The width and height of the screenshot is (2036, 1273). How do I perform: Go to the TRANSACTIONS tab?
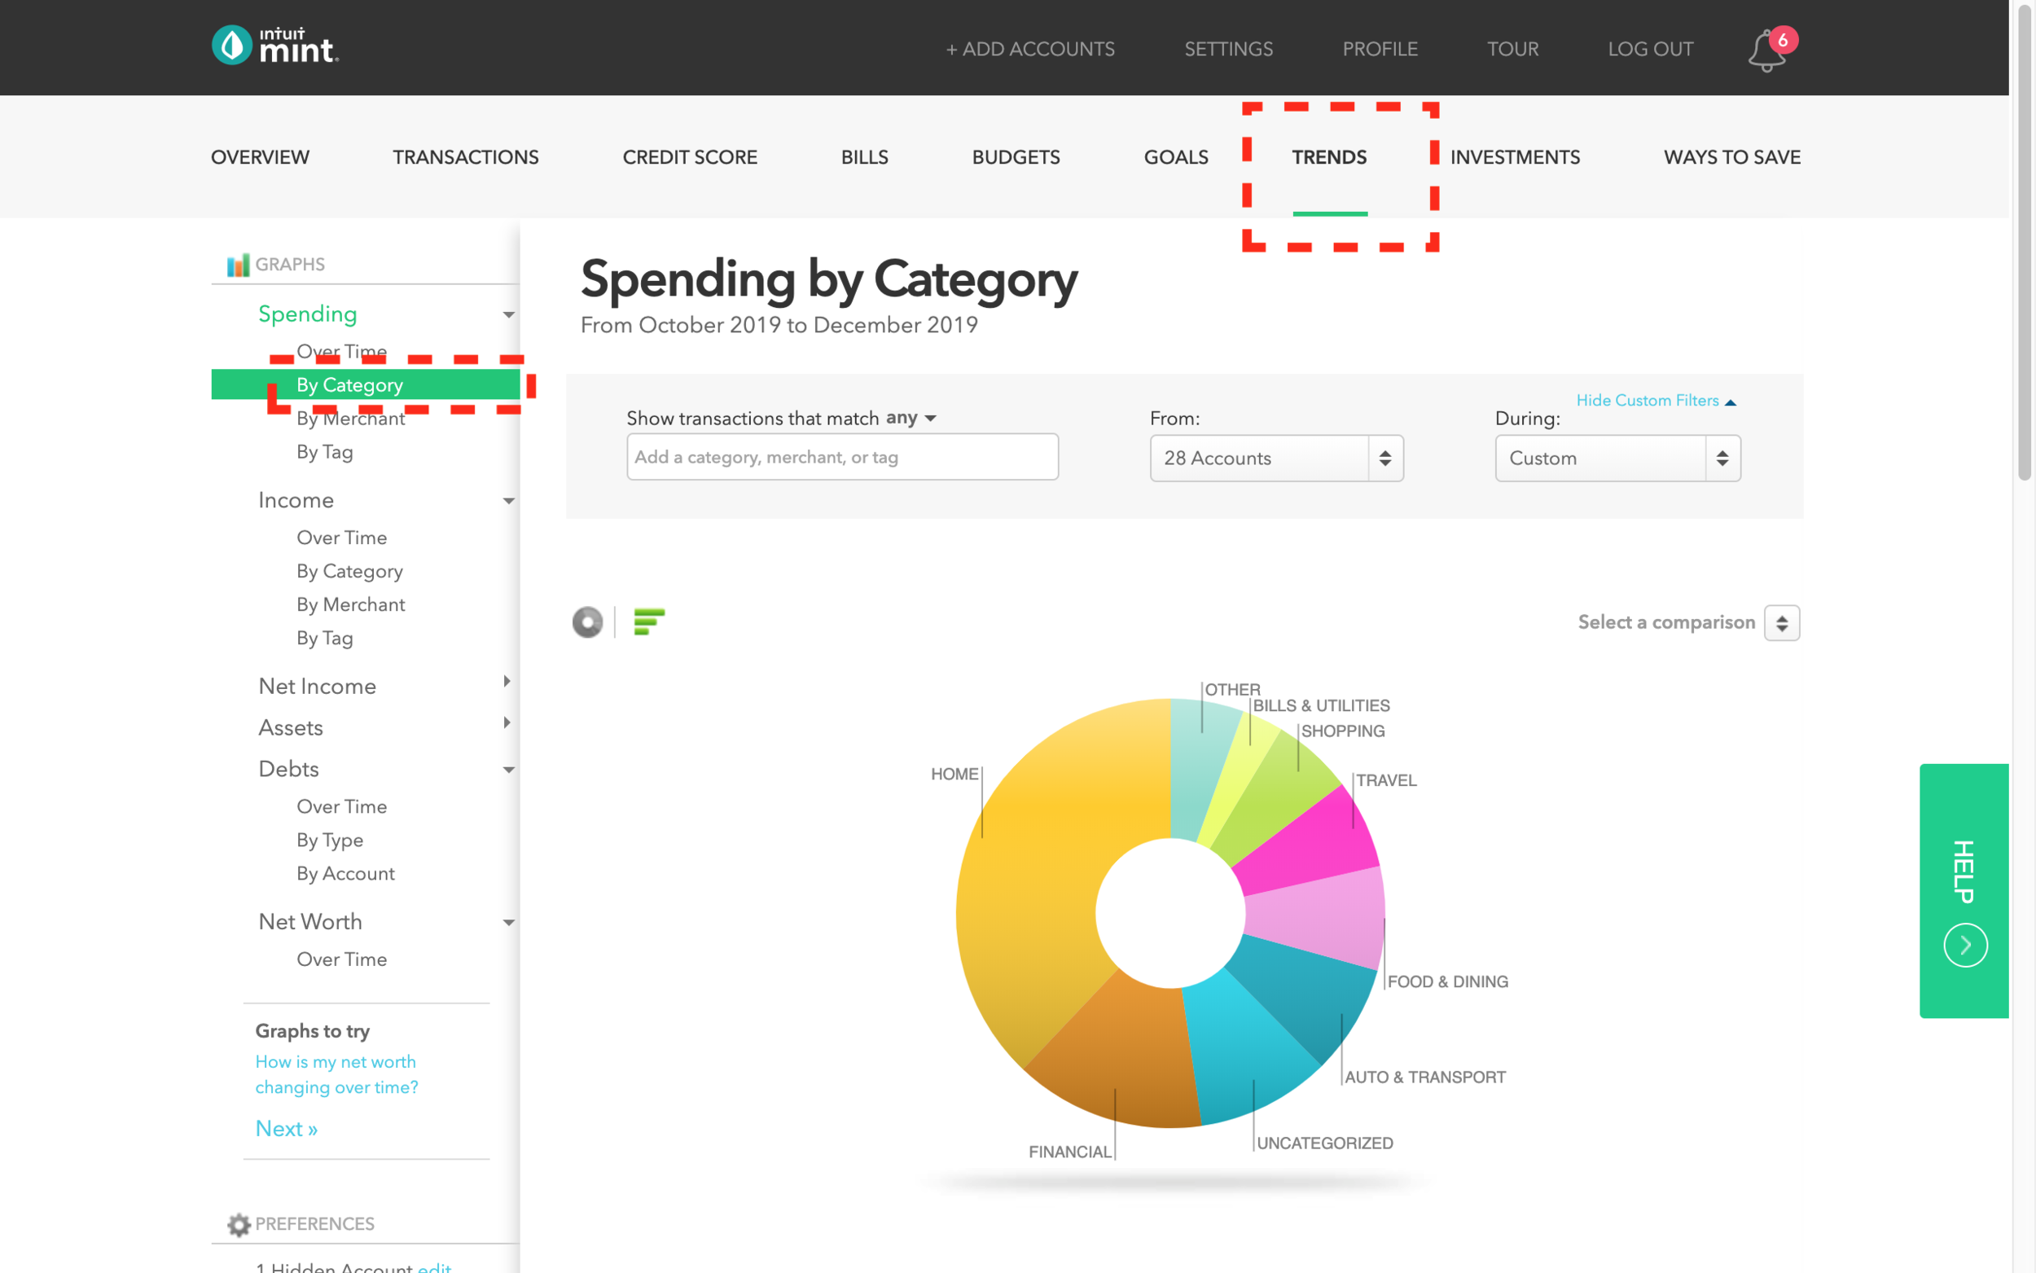[x=466, y=156]
